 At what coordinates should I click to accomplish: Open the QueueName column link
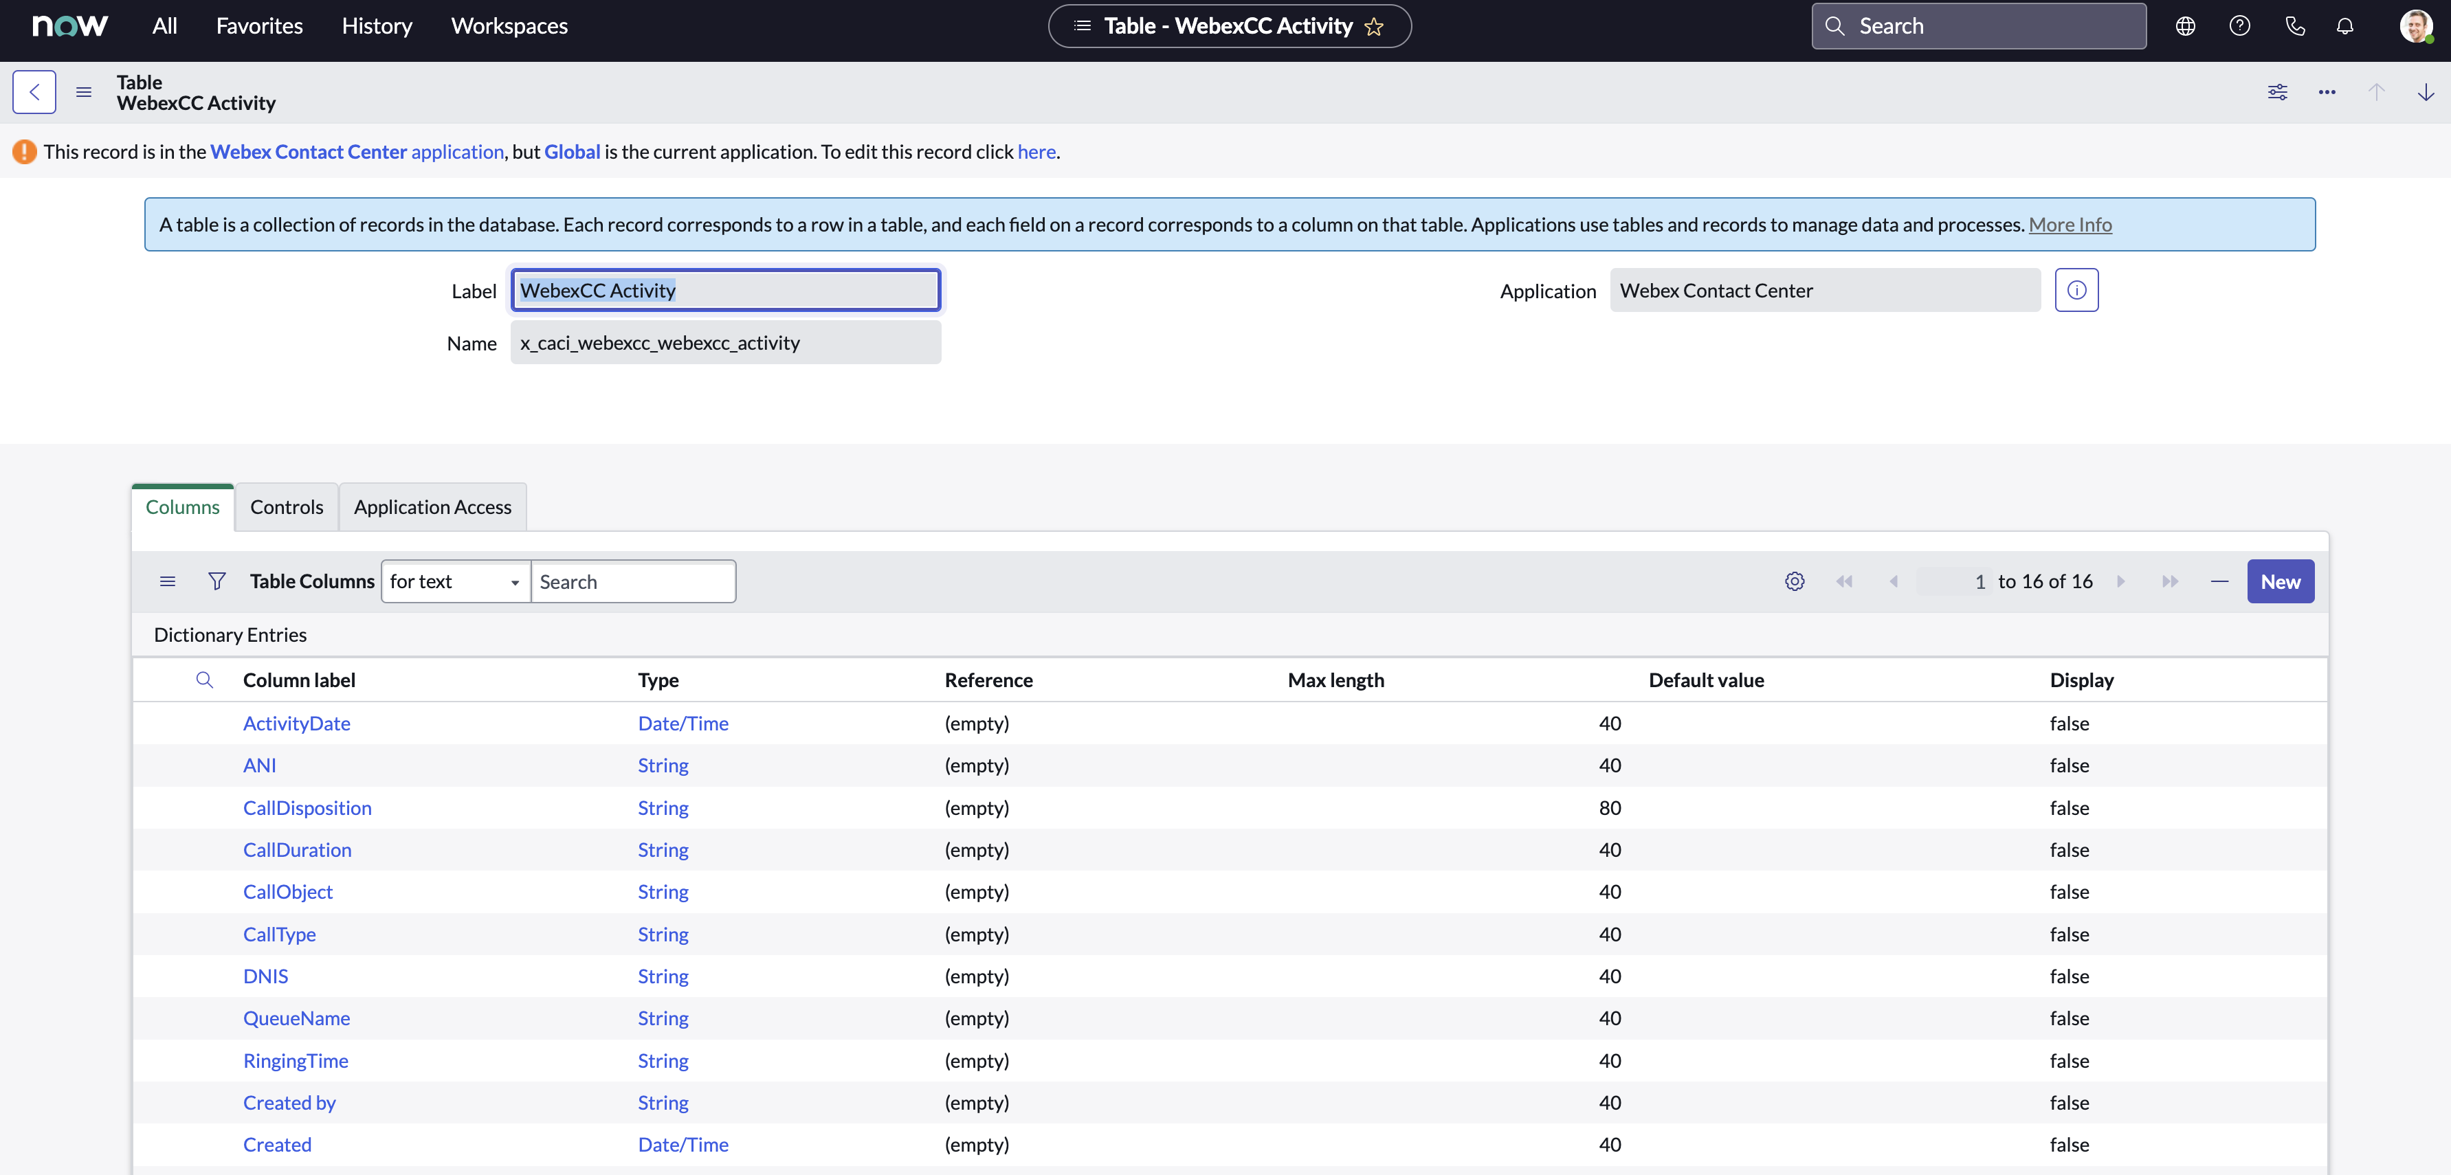[x=297, y=1018]
